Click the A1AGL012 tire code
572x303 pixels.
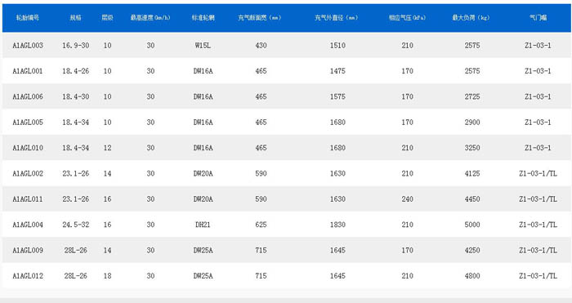coord(28,276)
